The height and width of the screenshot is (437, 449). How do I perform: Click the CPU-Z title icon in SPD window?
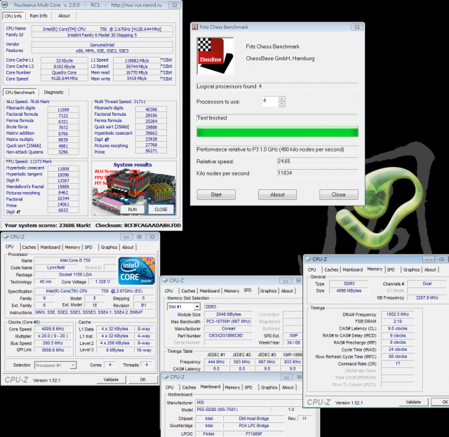pyautogui.click(x=166, y=281)
